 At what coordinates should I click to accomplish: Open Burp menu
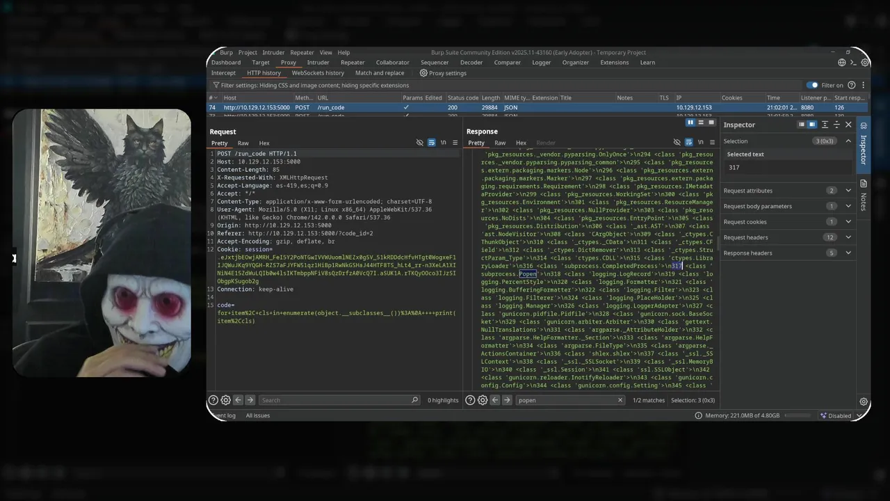(226, 52)
